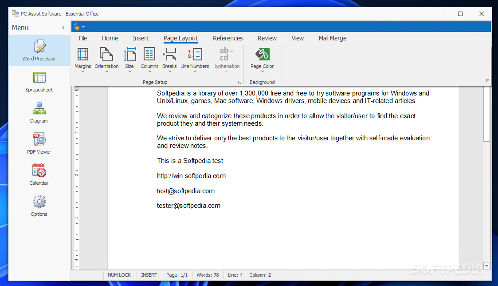This screenshot has width=498, height=286.
Task: Open the Page Setup dialog launcher
Action: pos(239,83)
